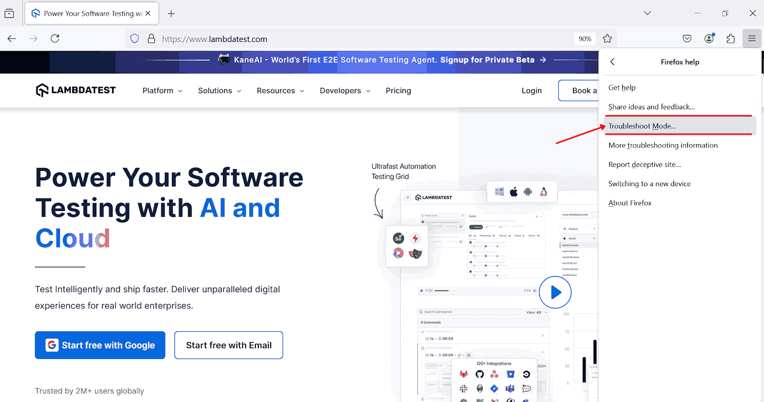
Task: Open the 'View: All' dropdown in the demo graphic
Action: tap(537, 312)
